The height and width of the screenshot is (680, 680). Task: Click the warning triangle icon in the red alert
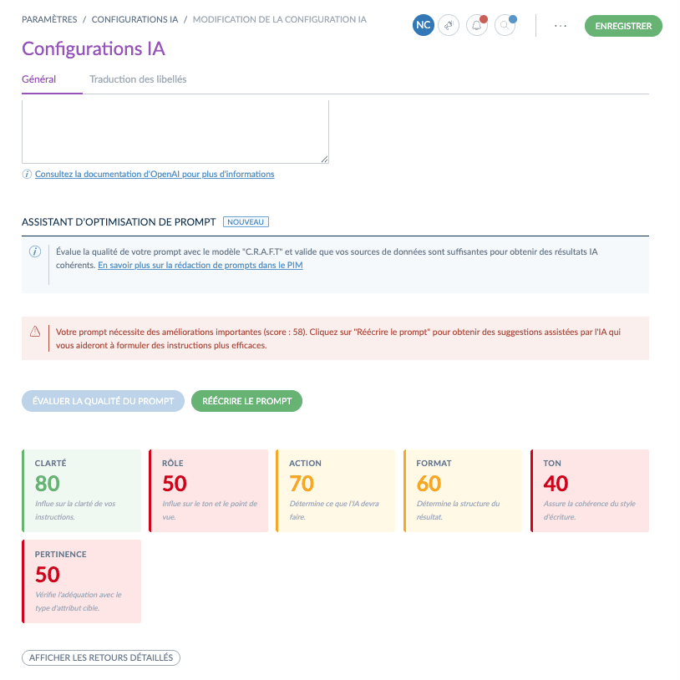[35, 332]
